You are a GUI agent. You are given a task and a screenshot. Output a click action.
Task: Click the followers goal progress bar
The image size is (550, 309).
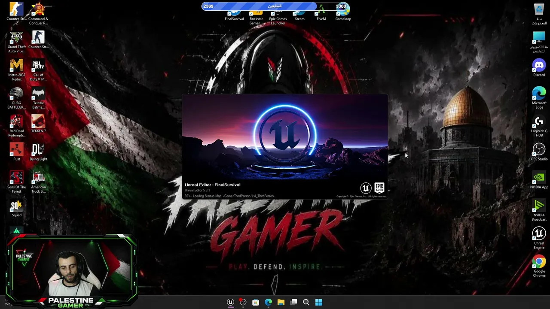(x=275, y=6)
